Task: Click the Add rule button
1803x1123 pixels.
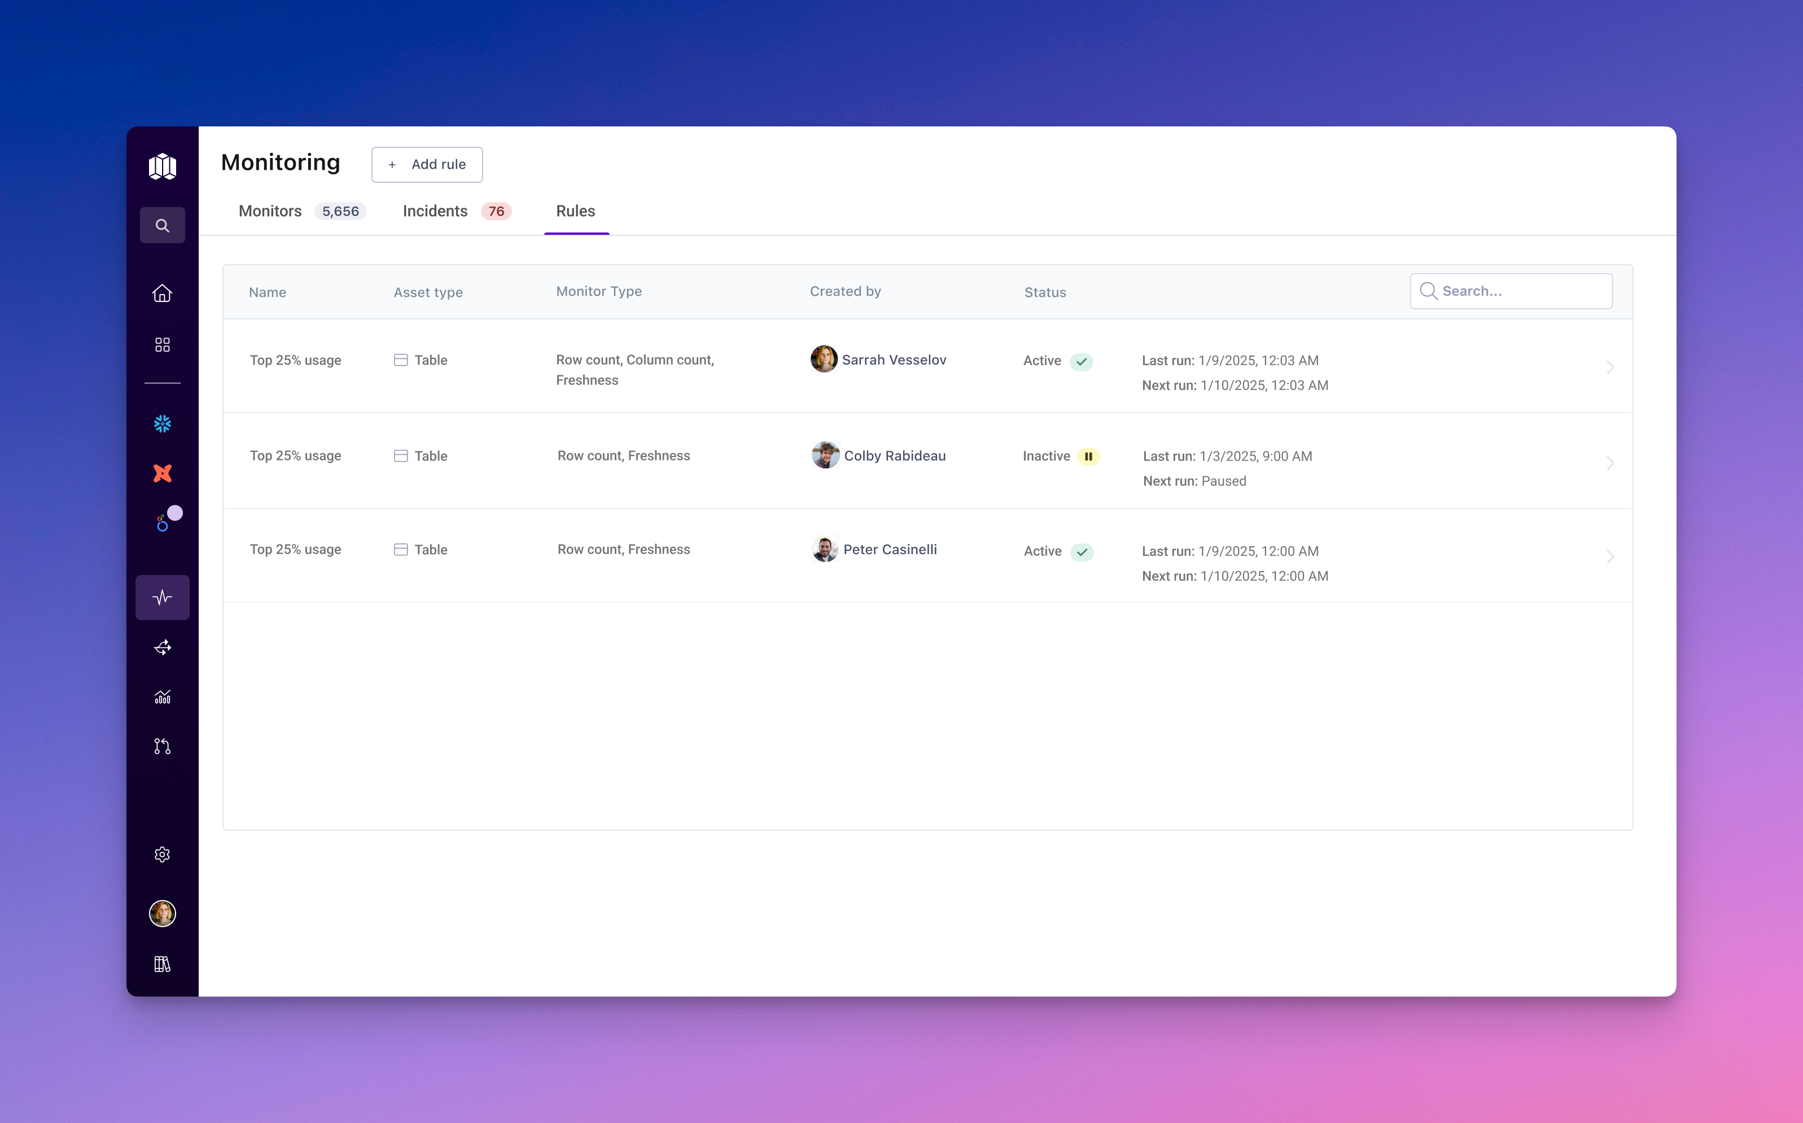Action: tap(427, 164)
